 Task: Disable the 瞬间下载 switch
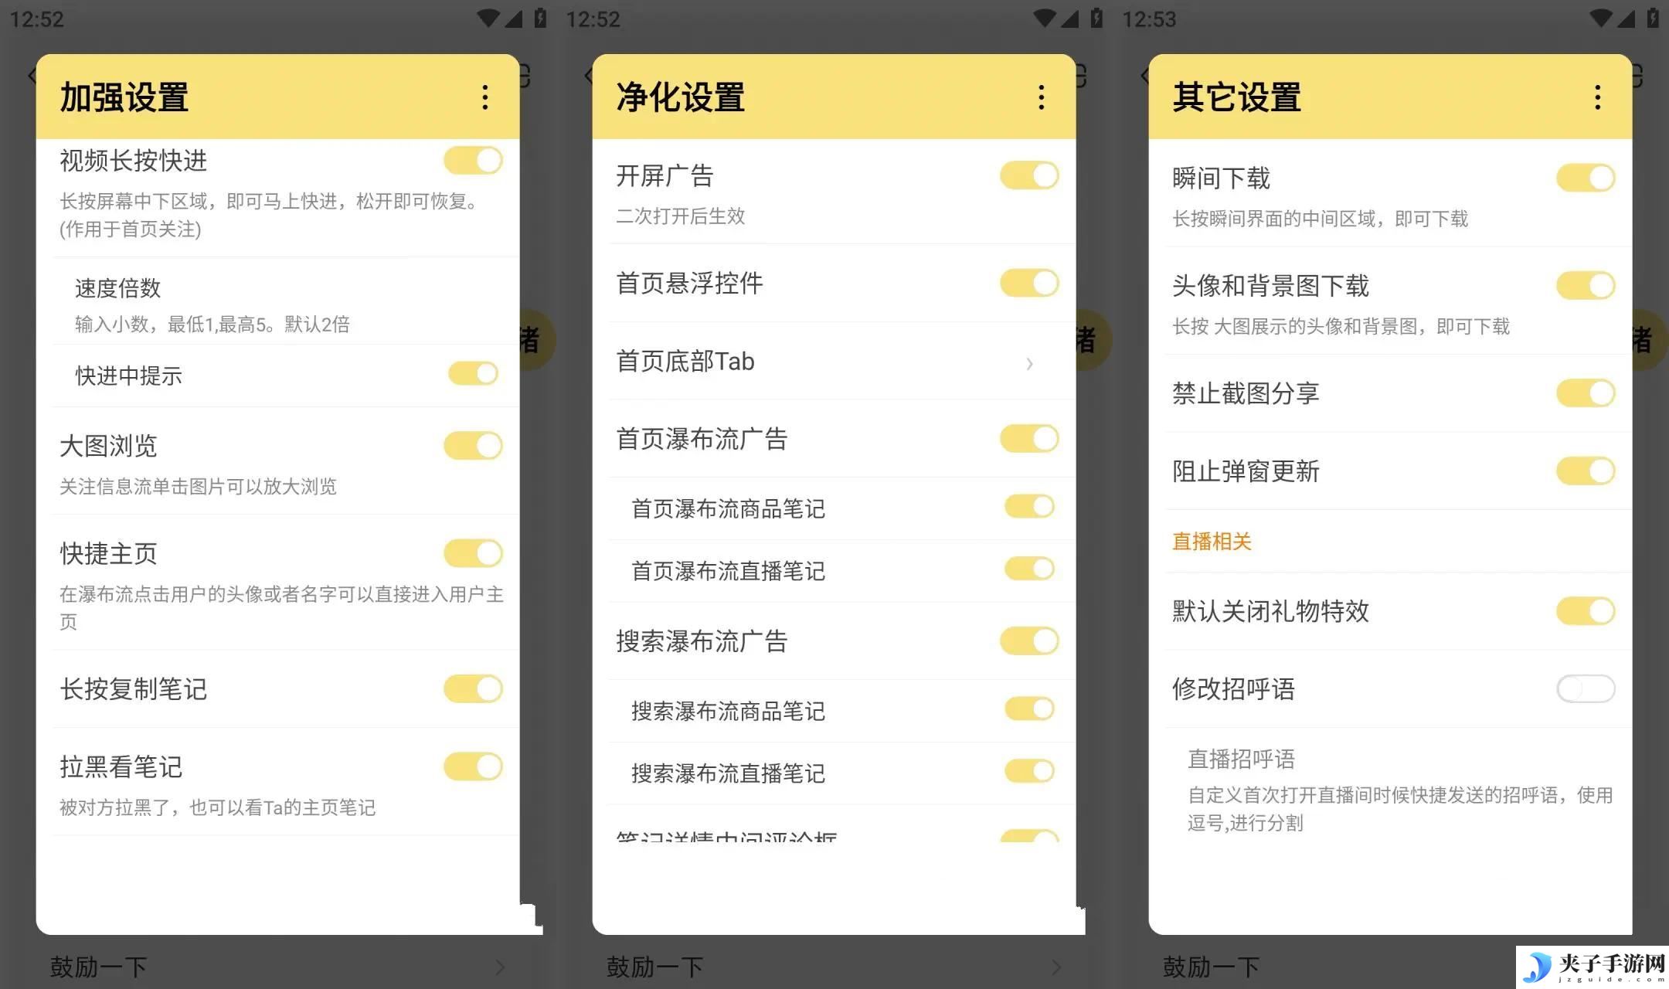(x=1586, y=178)
